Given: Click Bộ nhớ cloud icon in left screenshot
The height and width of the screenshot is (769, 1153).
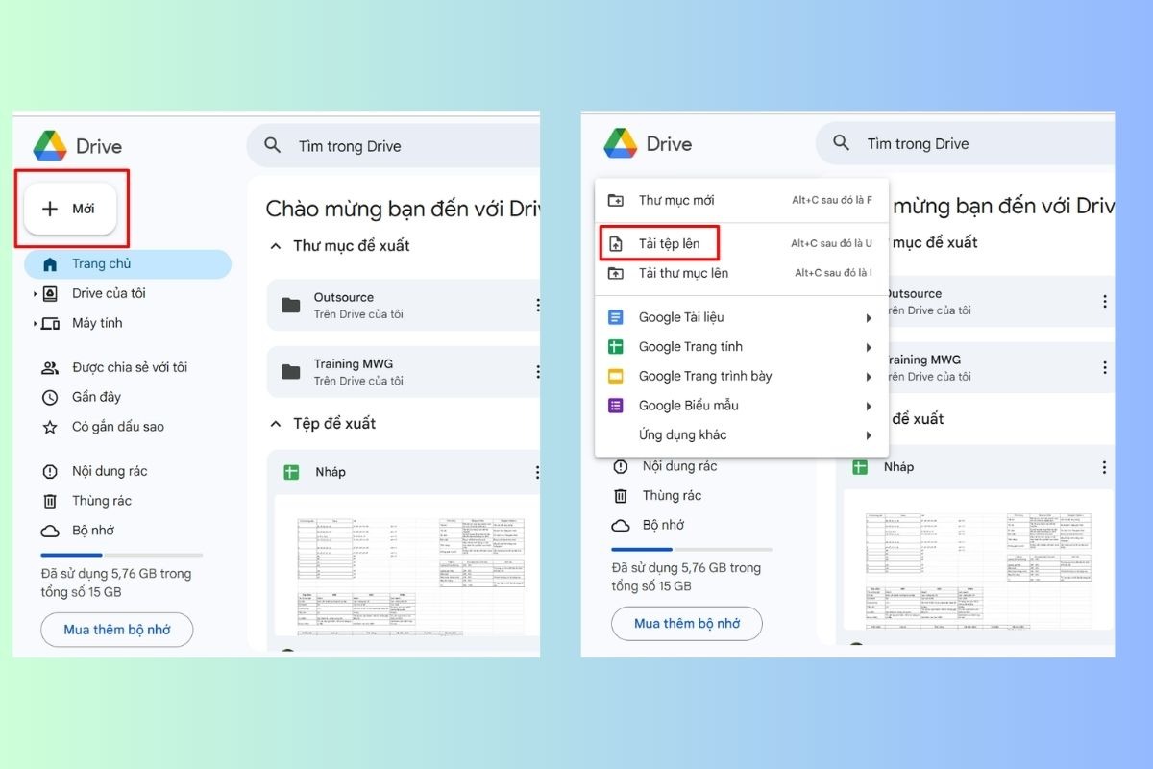Looking at the screenshot, I should click(x=50, y=531).
